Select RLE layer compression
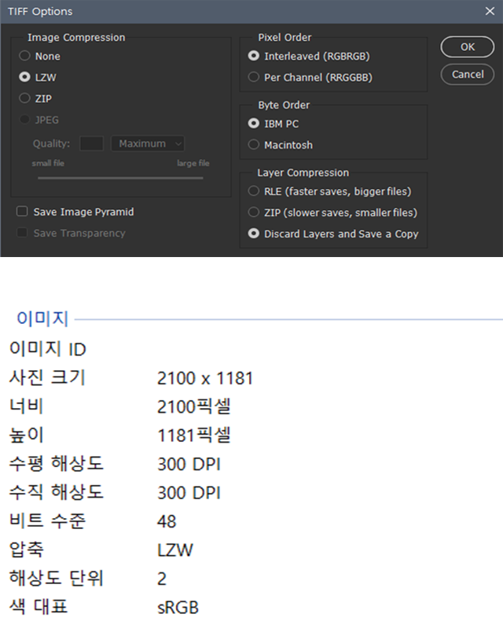 254,191
